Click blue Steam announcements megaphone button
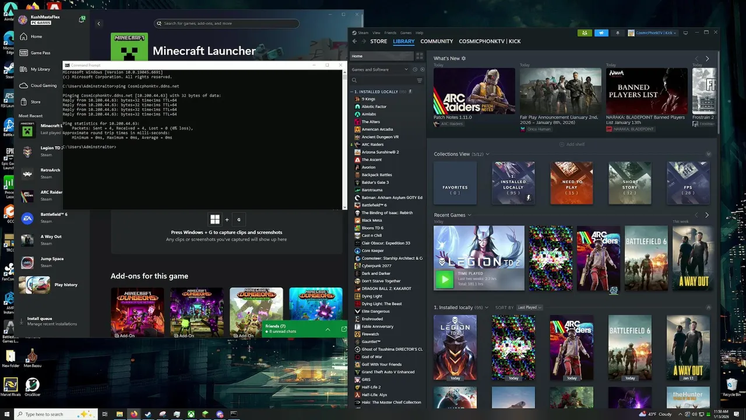This screenshot has height=420, width=746. [601, 33]
